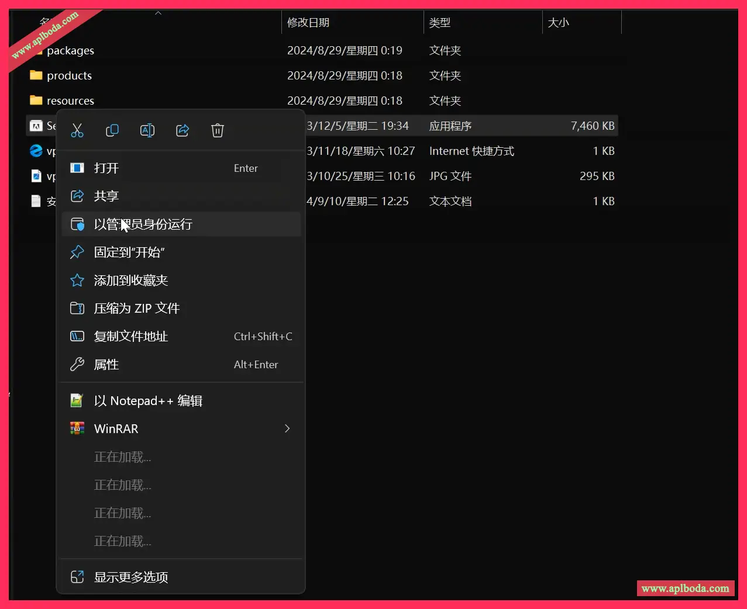The width and height of the screenshot is (747, 609).
Task: Click the Copy icon in context menu
Action: (x=112, y=130)
